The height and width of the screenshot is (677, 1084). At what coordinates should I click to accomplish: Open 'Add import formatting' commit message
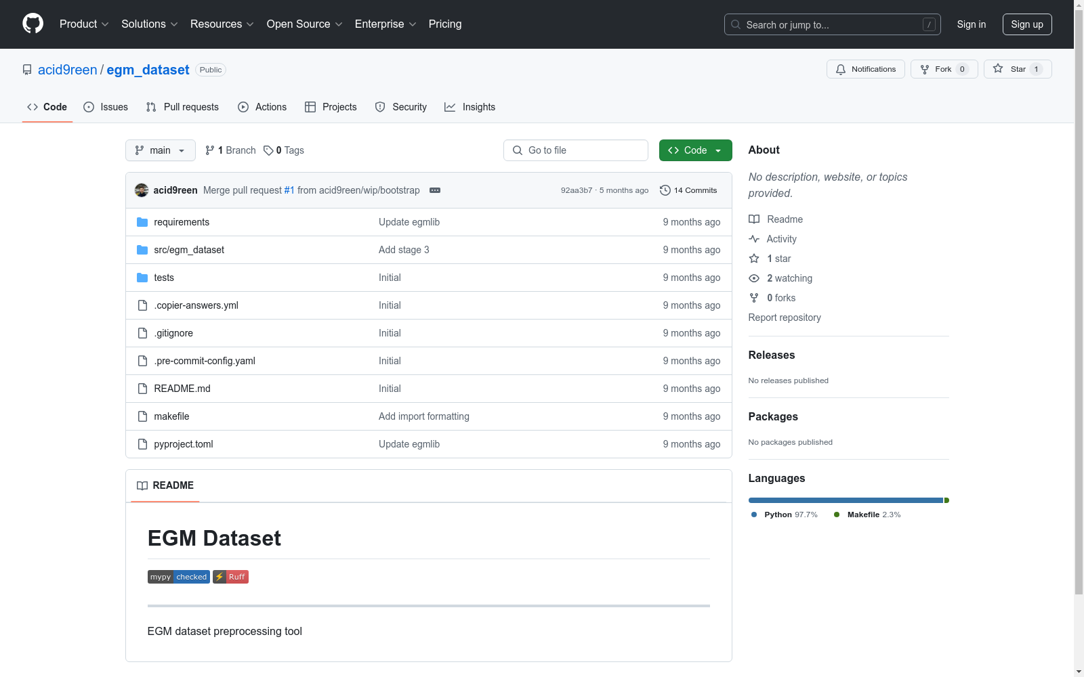[x=424, y=416]
